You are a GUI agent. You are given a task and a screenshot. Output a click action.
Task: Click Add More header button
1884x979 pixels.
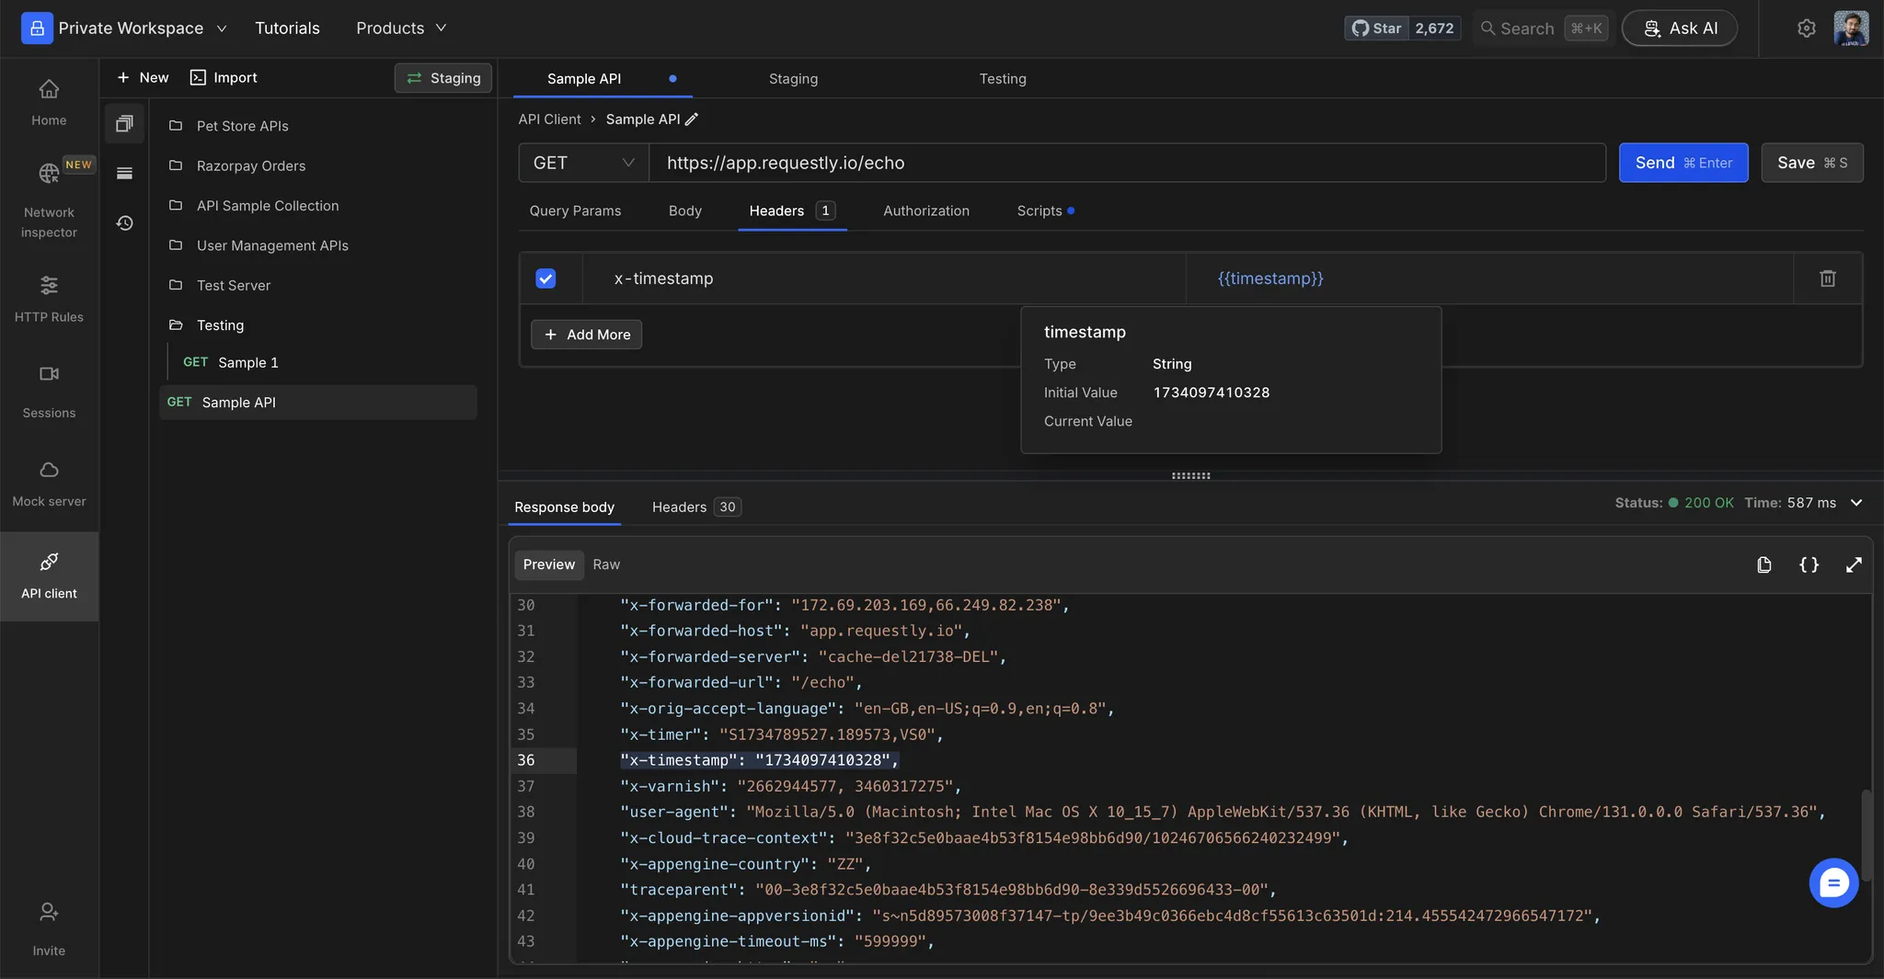coord(586,335)
